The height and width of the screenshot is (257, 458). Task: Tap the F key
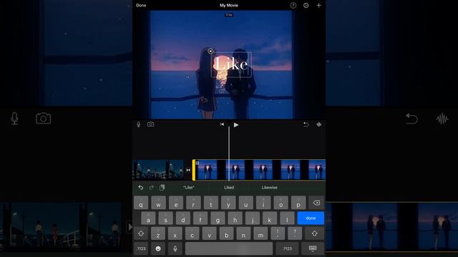click(200, 218)
